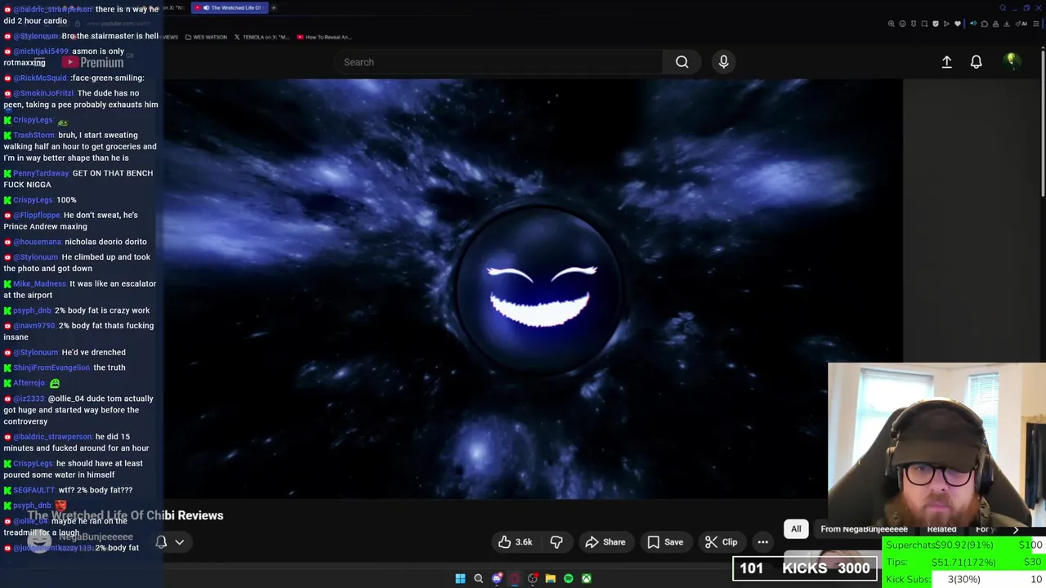Open Windows taskbar search
1046x588 pixels.
pos(478,578)
